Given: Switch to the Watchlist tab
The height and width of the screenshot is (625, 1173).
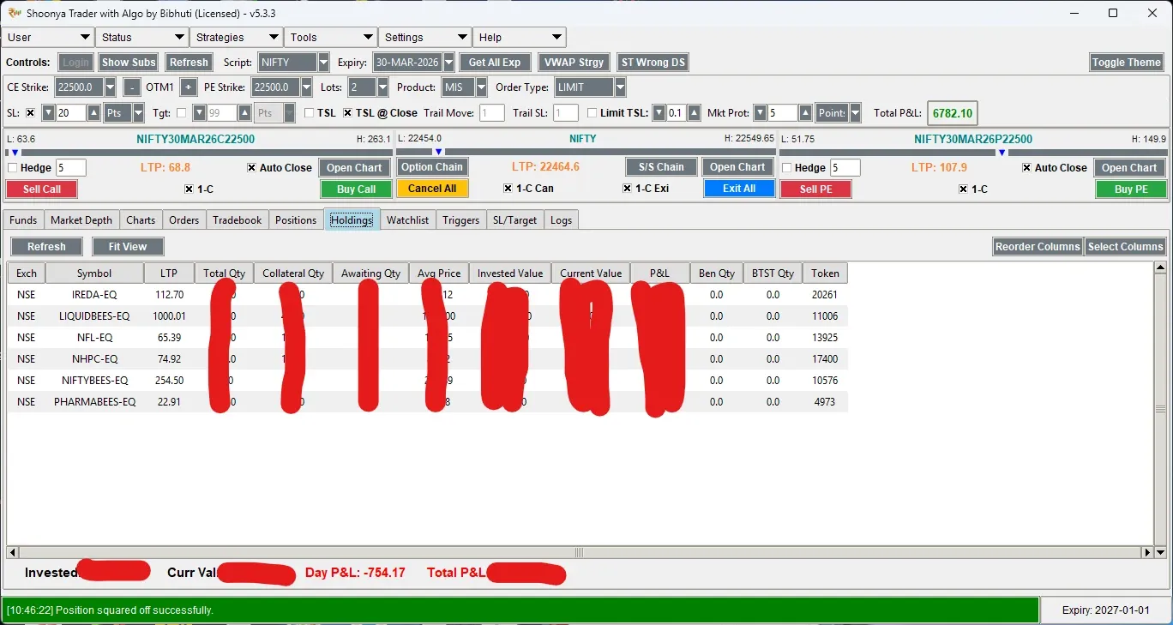Looking at the screenshot, I should click(x=407, y=220).
